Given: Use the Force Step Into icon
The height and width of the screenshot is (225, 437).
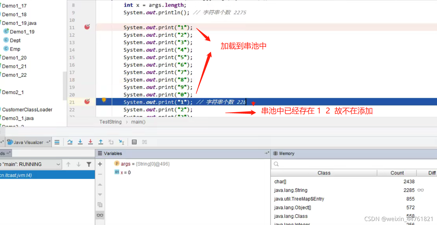Looking at the screenshot, I should click(x=91, y=142).
